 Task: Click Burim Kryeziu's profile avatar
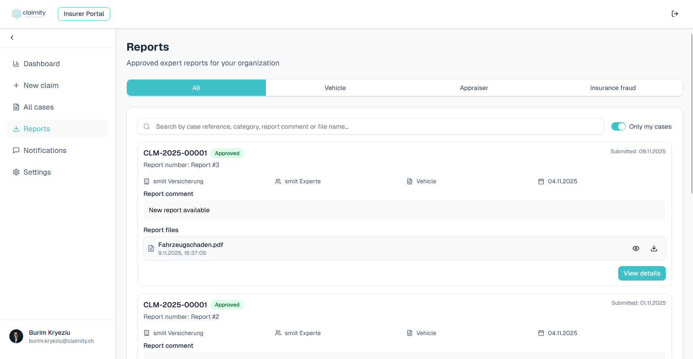pos(16,336)
